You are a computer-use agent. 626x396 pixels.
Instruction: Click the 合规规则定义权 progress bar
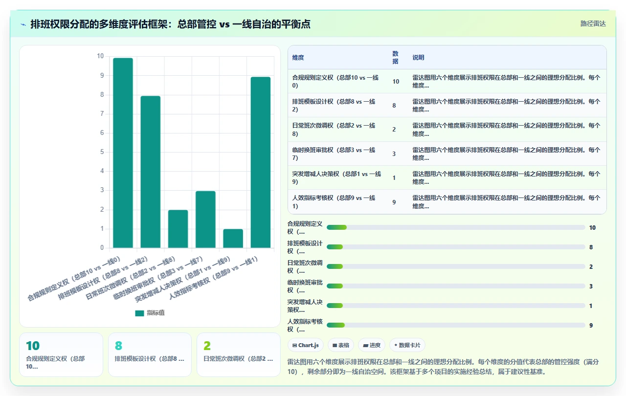[456, 227]
